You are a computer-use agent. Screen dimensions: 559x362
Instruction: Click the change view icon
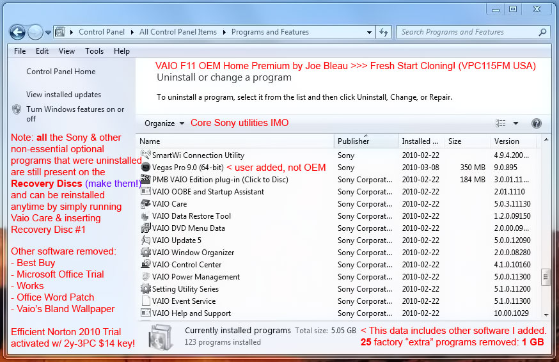click(x=501, y=123)
